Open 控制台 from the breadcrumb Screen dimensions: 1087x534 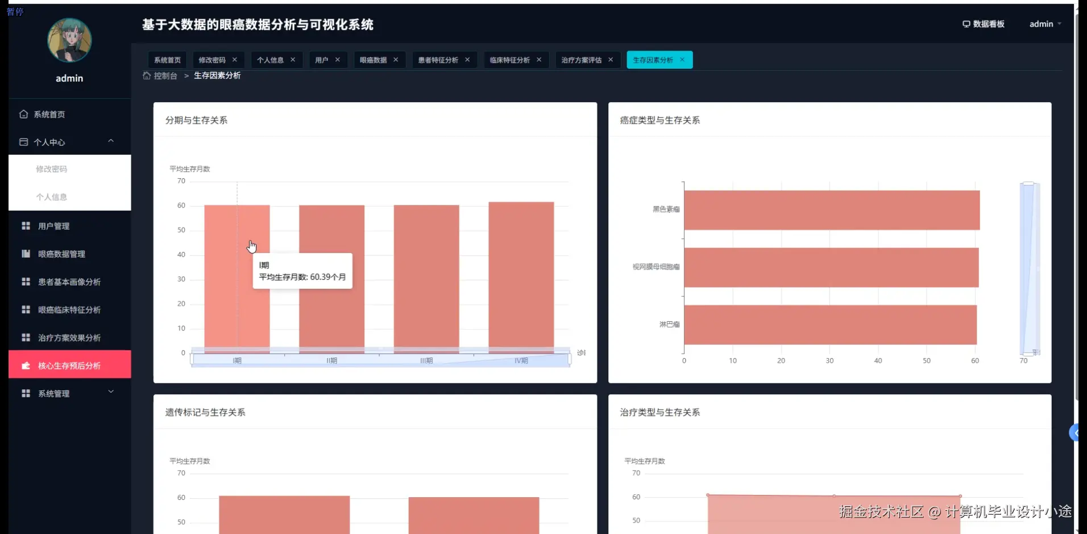165,75
